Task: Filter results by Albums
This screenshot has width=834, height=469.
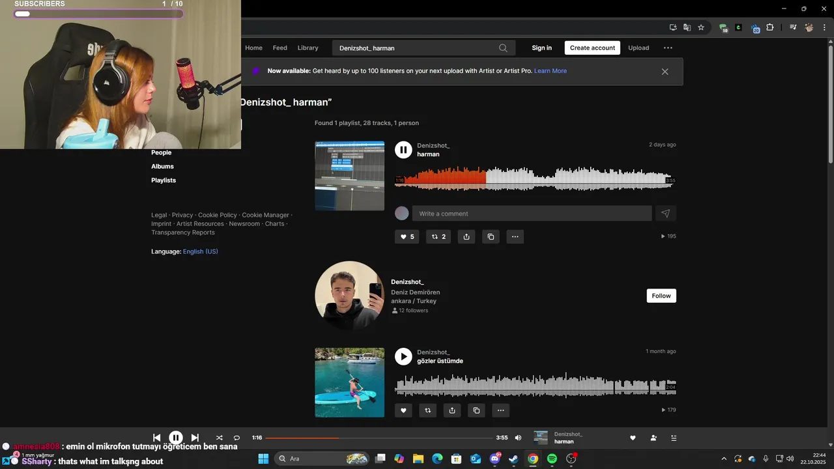Action: click(x=162, y=166)
